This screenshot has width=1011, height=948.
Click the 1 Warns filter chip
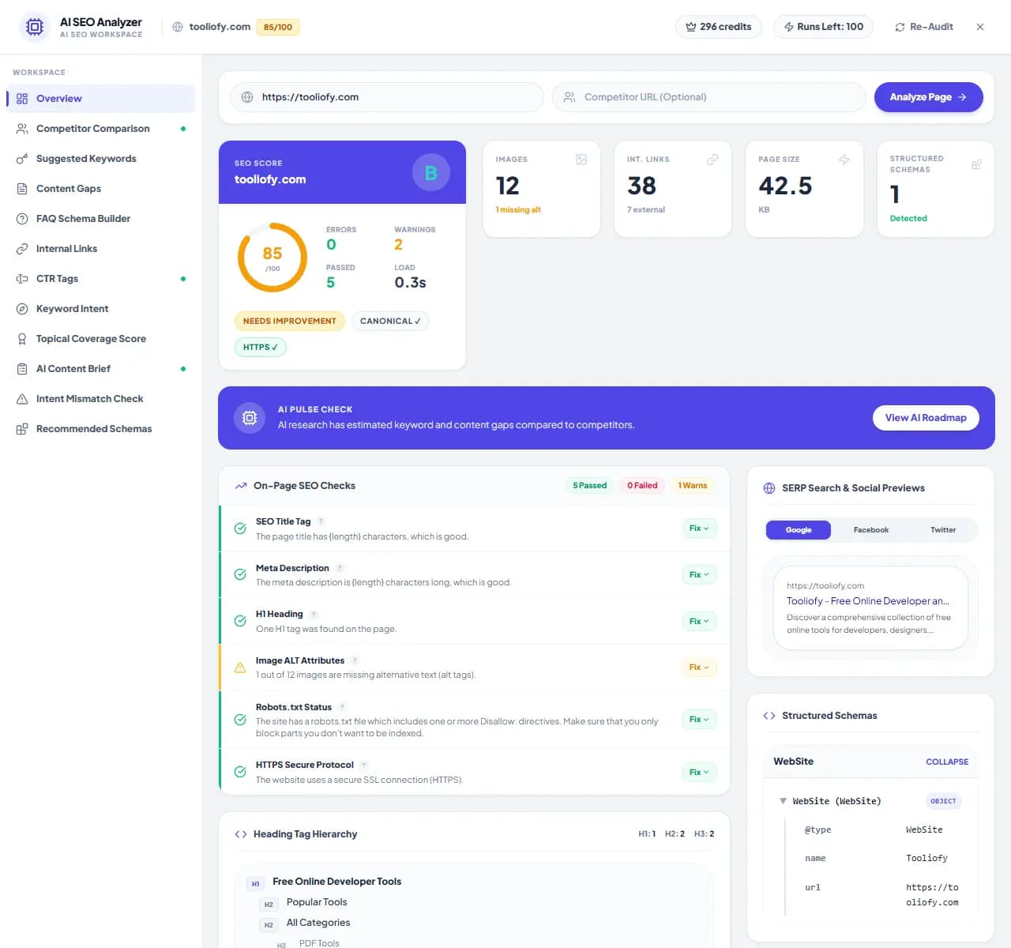693,486
